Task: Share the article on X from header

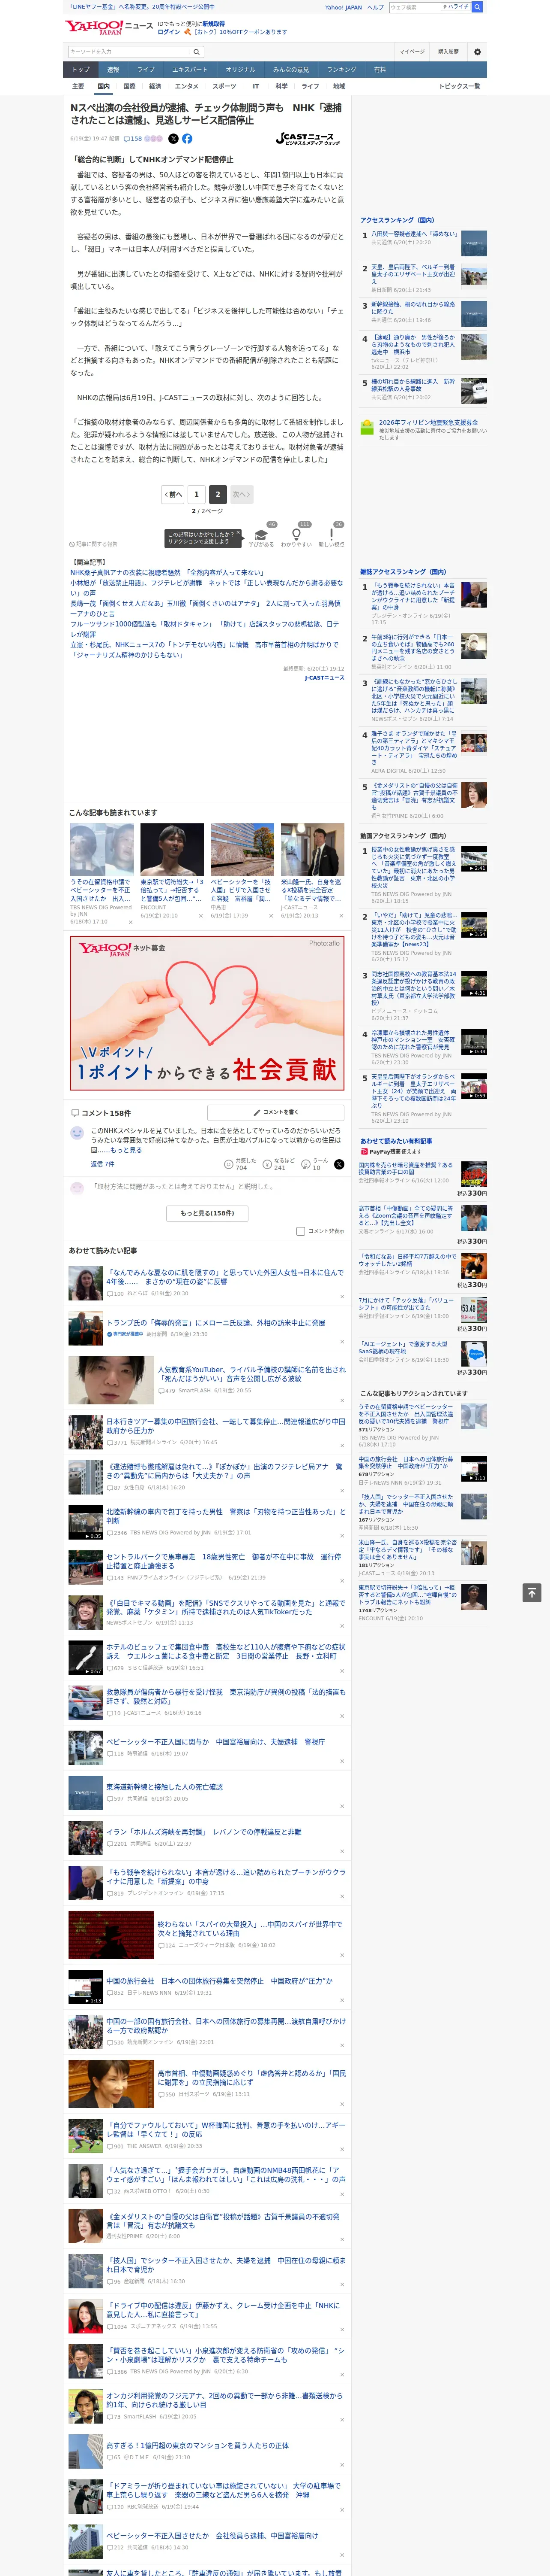Action: pyautogui.click(x=173, y=139)
